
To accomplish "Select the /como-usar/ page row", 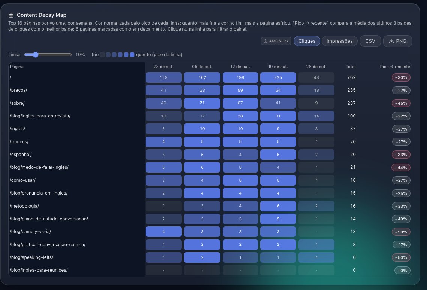I will tap(210, 180).
